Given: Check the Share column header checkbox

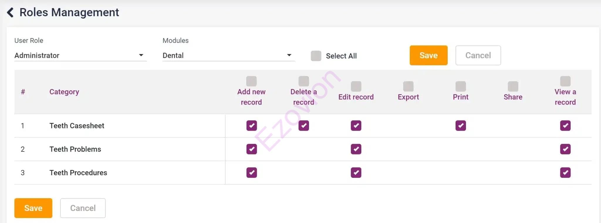Looking at the screenshot, I should pyautogui.click(x=513, y=86).
